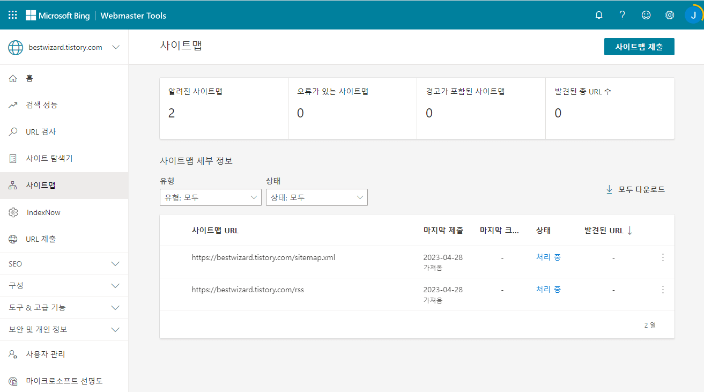Click the 사이트맵 제출 button
704x392 pixels.
click(639, 47)
